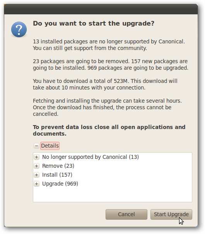This screenshot has width=205, height=234.
Task: Select the Install (157) row text
Action: (57, 175)
